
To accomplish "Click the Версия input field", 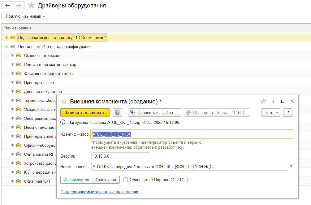I will (x=121, y=156).
